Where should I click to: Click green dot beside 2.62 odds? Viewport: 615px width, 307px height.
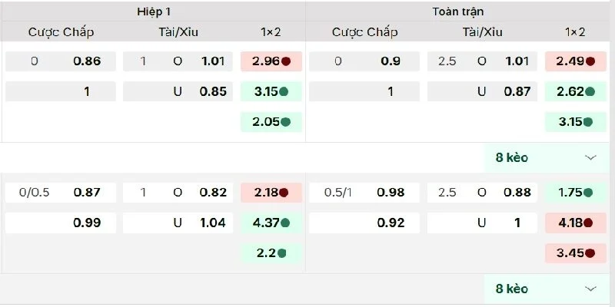[590, 92]
